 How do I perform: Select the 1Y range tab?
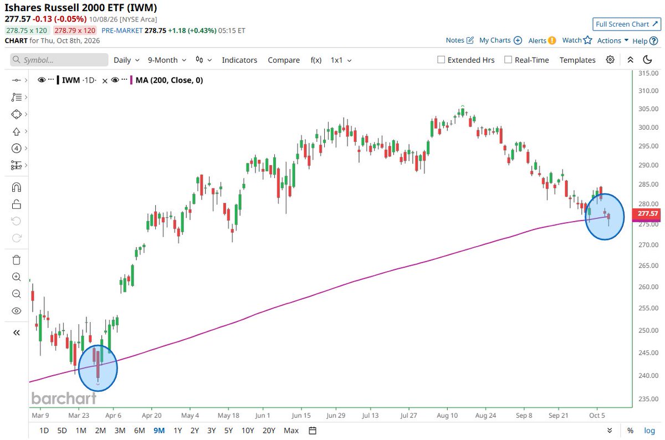(x=178, y=431)
